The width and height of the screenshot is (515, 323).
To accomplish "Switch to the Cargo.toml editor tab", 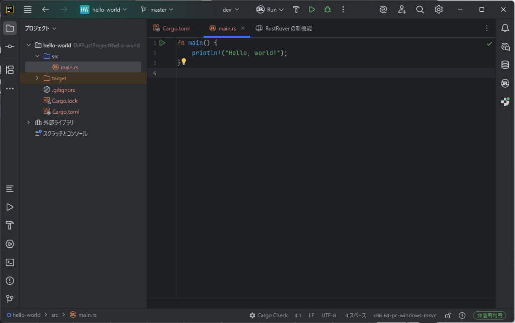I will point(171,28).
